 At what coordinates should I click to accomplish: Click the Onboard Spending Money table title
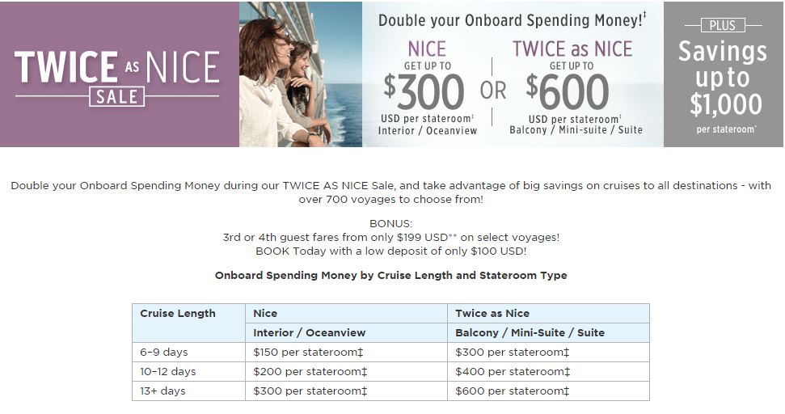tap(391, 276)
